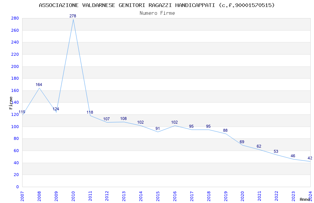Select the 124 data label

(56, 109)
